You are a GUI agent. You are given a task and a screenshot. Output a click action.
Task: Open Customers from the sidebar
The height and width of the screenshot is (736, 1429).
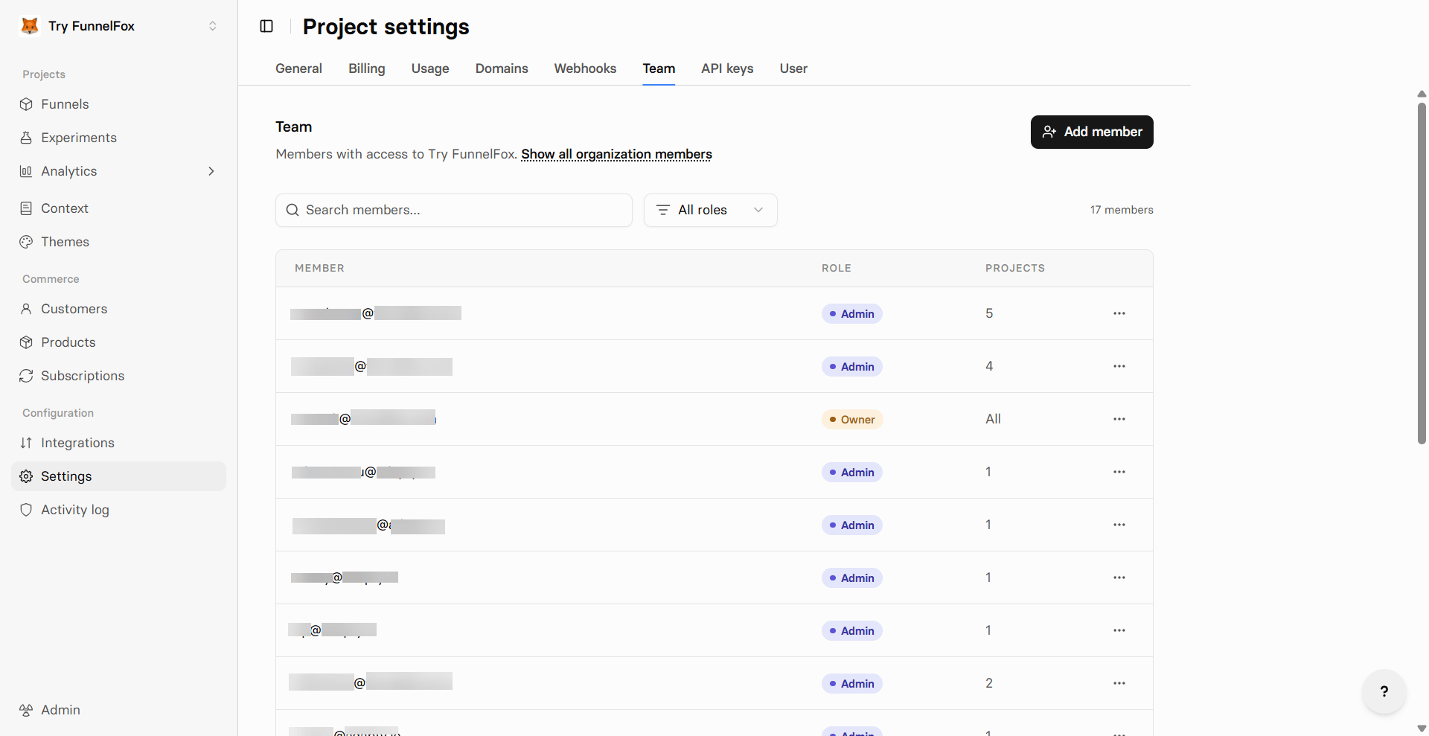[119, 309]
